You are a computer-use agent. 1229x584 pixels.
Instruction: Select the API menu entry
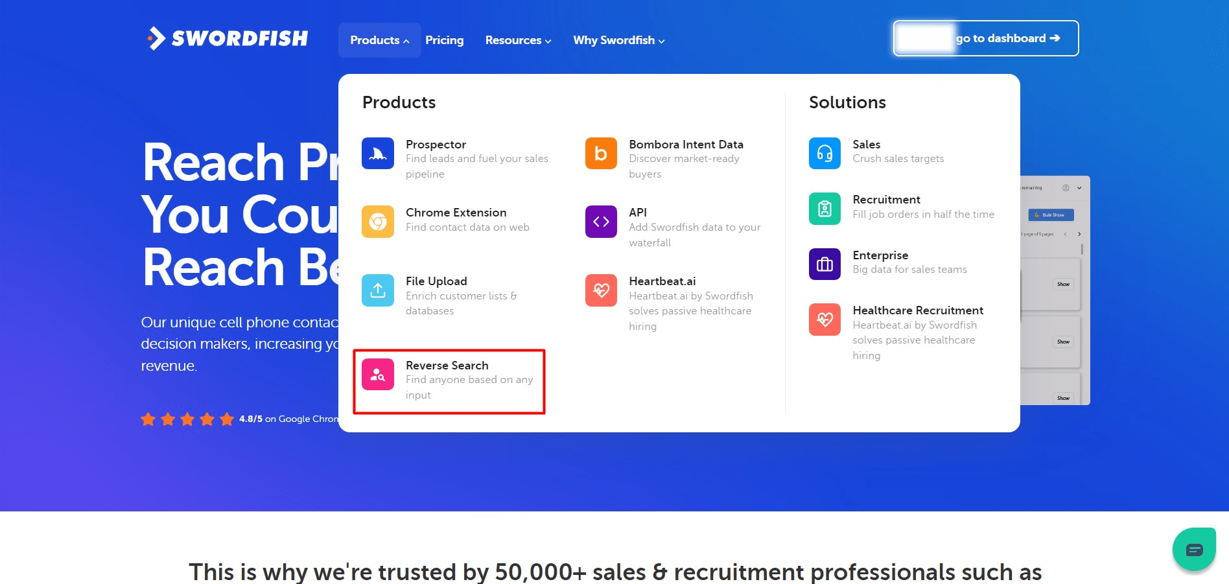click(x=638, y=213)
